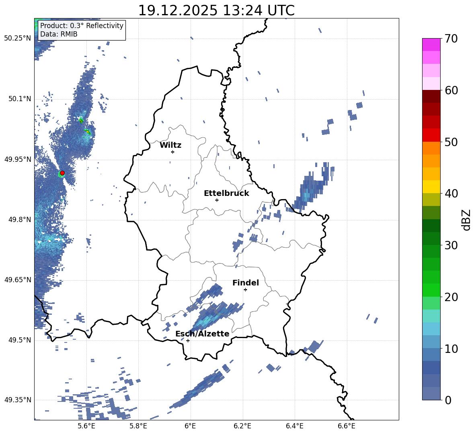
Task: Click the Findel station cross marker
Action: click(x=245, y=290)
